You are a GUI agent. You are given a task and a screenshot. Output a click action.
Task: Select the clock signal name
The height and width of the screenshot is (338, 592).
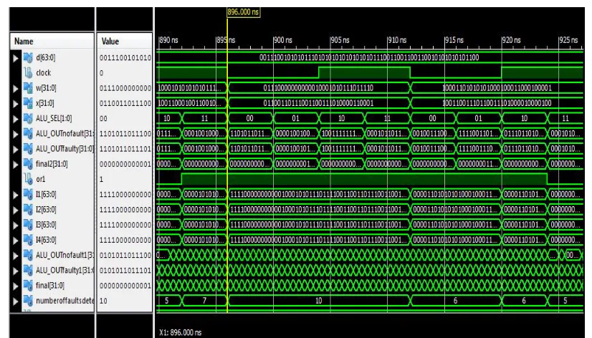(x=44, y=73)
